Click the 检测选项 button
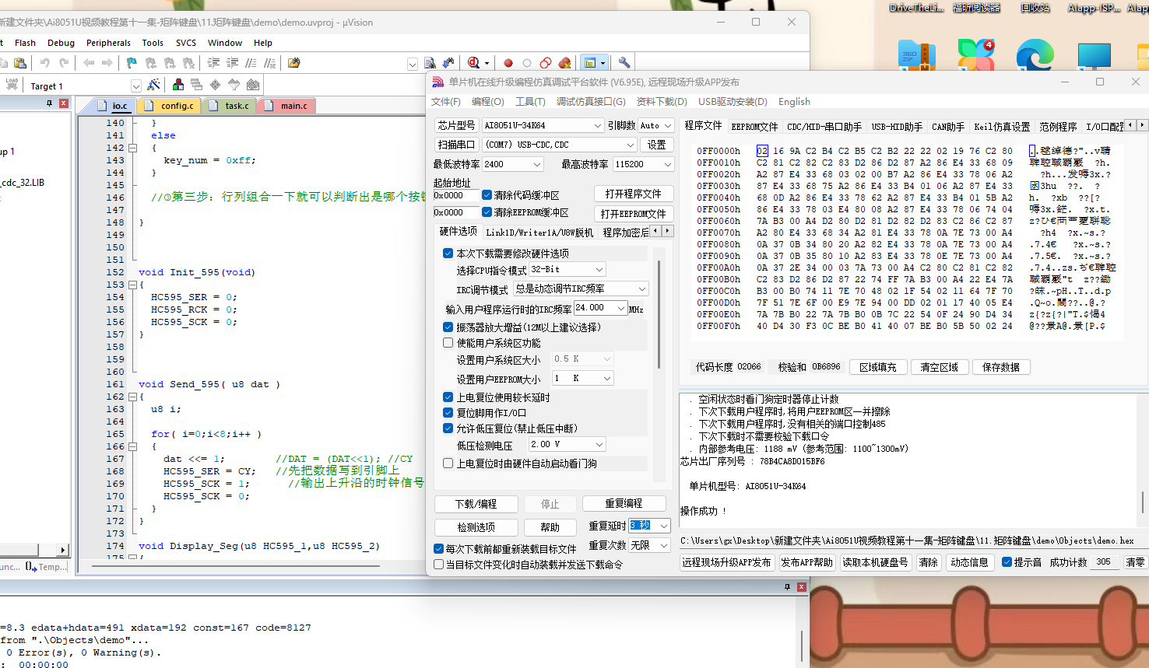The width and height of the screenshot is (1149, 668). [x=476, y=527]
